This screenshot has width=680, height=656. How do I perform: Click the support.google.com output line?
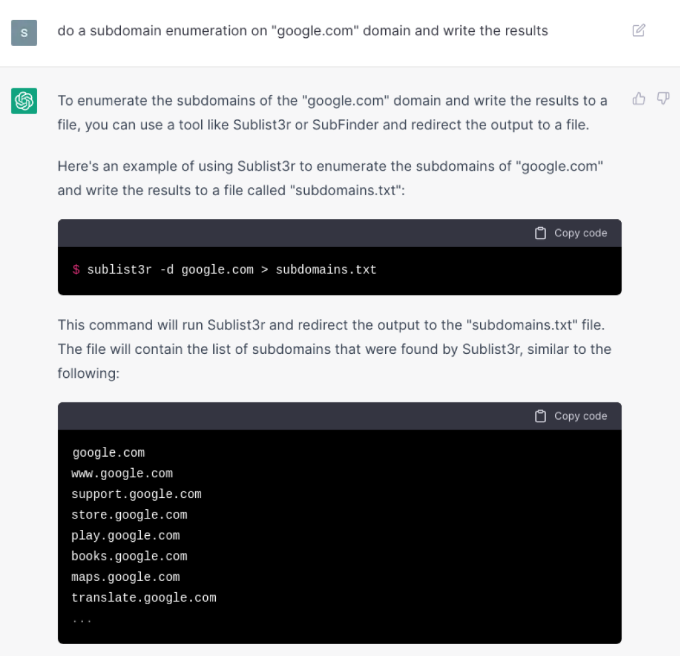137,494
